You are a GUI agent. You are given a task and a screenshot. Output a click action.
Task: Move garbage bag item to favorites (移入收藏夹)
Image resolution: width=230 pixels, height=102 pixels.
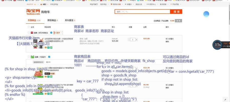click(170, 39)
